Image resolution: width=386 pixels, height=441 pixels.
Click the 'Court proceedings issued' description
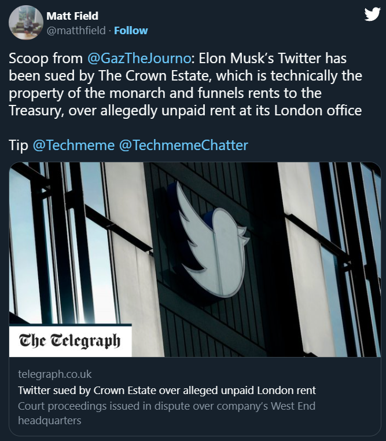[x=167, y=406]
